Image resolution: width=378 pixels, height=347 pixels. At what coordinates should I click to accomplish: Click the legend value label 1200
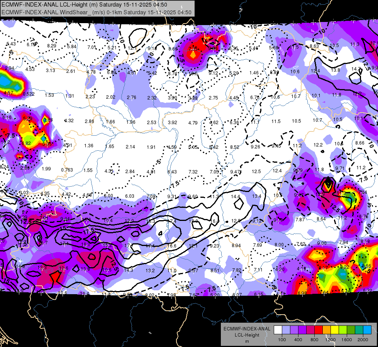click(330, 340)
